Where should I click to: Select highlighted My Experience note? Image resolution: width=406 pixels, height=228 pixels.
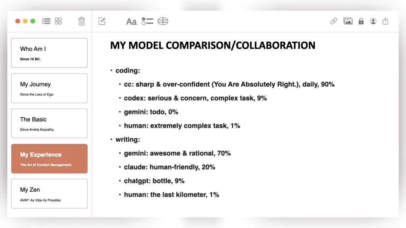[x=50, y=159]
